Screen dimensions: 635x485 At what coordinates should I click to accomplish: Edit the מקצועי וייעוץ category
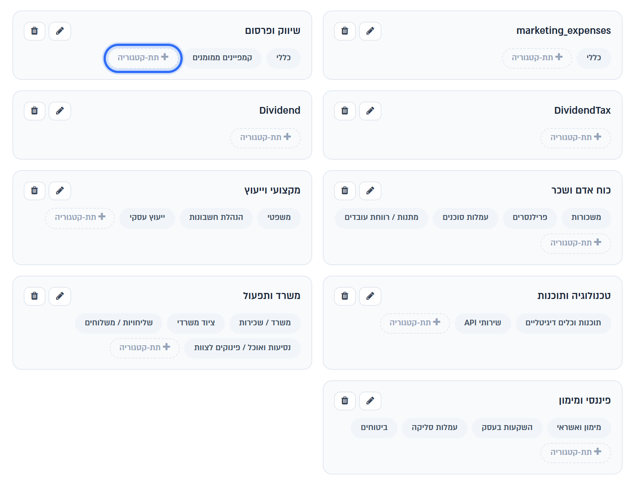pyautogui.click(x=60, y=191)
